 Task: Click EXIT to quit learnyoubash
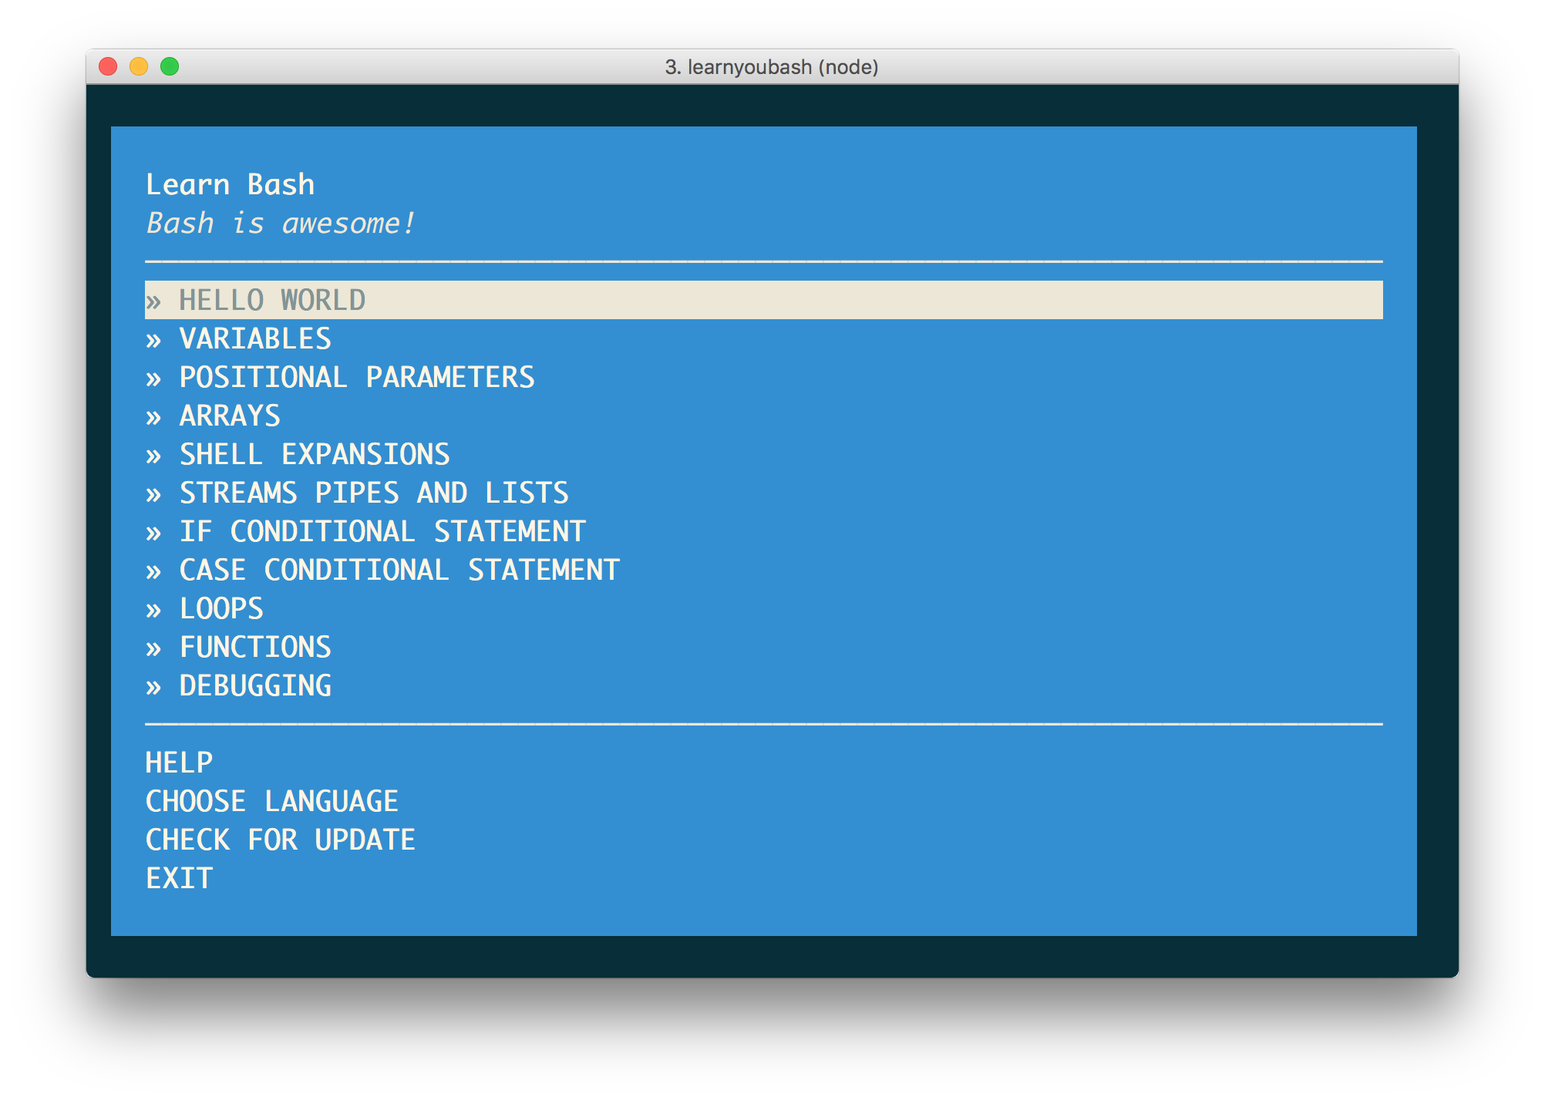click(179, 878)
